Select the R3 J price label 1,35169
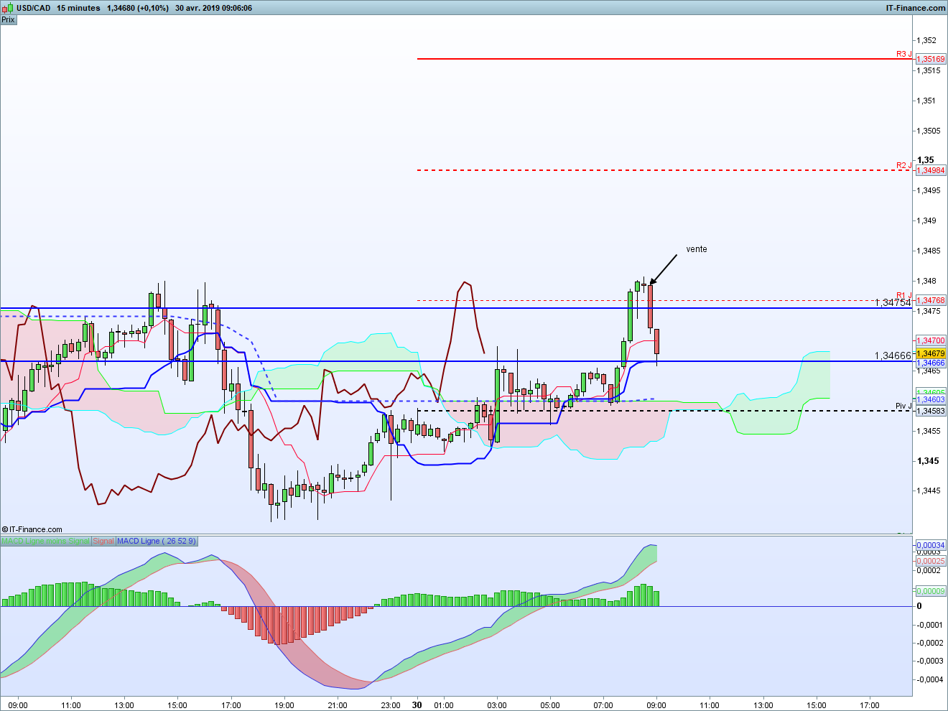Viewport: 948px width, 711px height. (x=931, y=59)
